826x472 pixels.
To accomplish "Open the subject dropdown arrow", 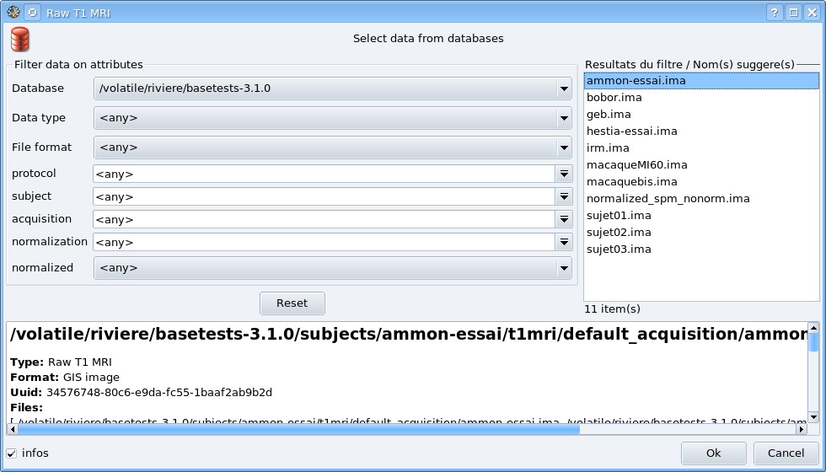I will (x=564, y=196).
